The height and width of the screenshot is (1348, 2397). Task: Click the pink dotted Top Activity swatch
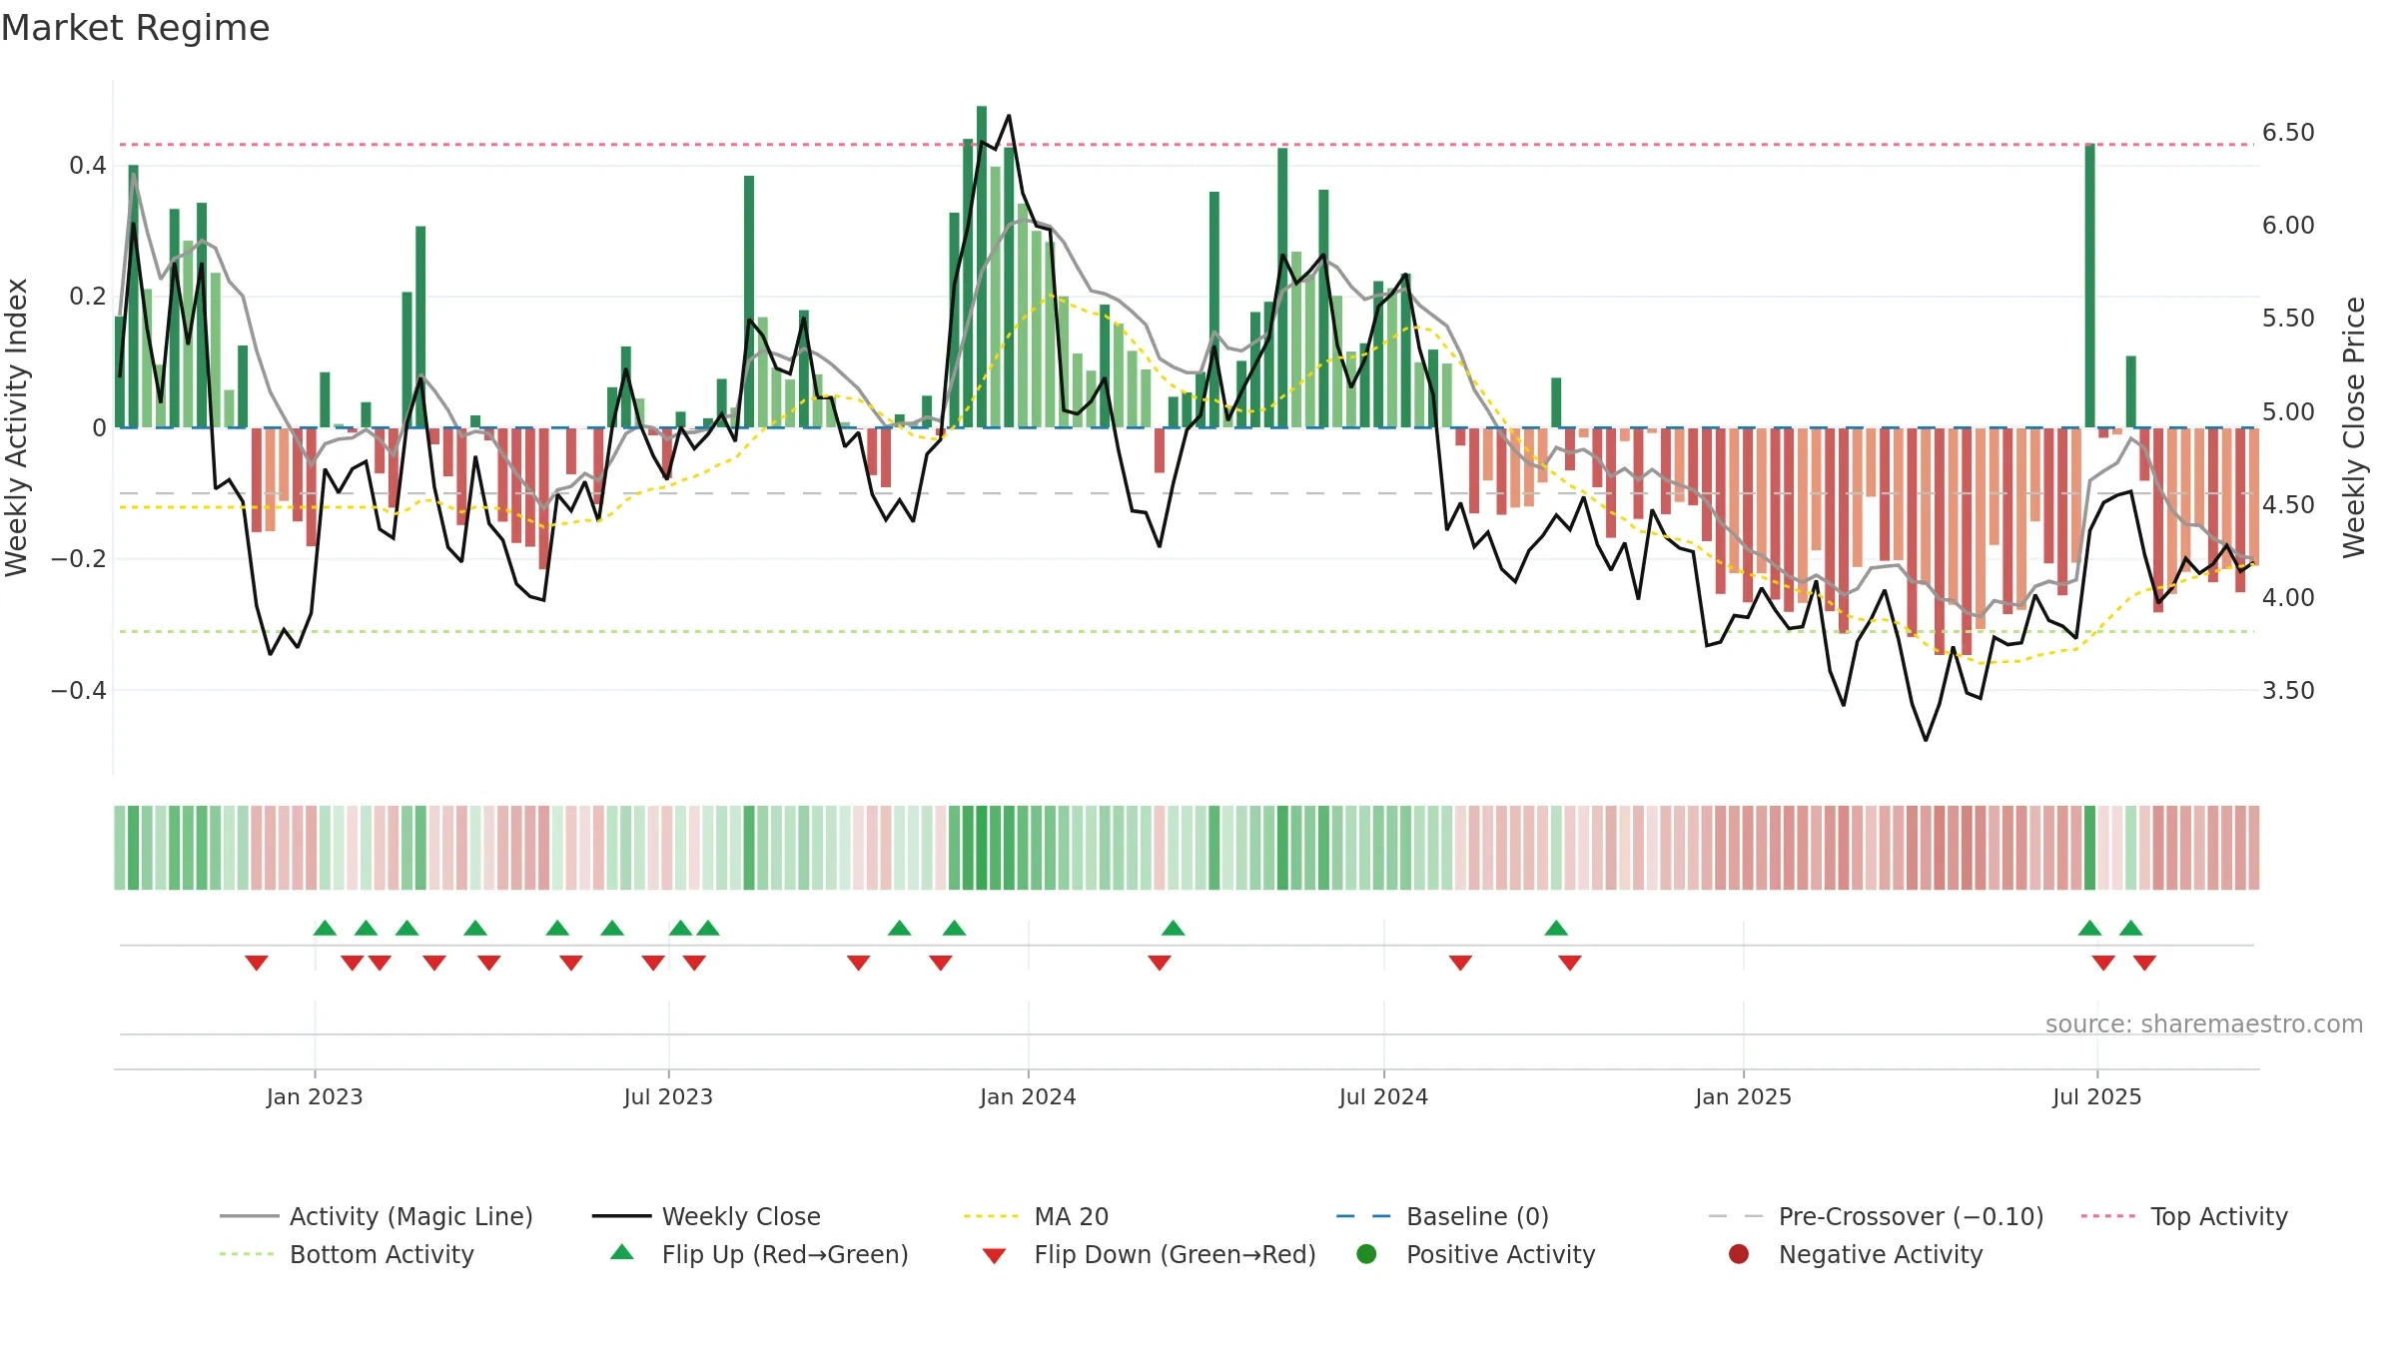(2108, 1216)
